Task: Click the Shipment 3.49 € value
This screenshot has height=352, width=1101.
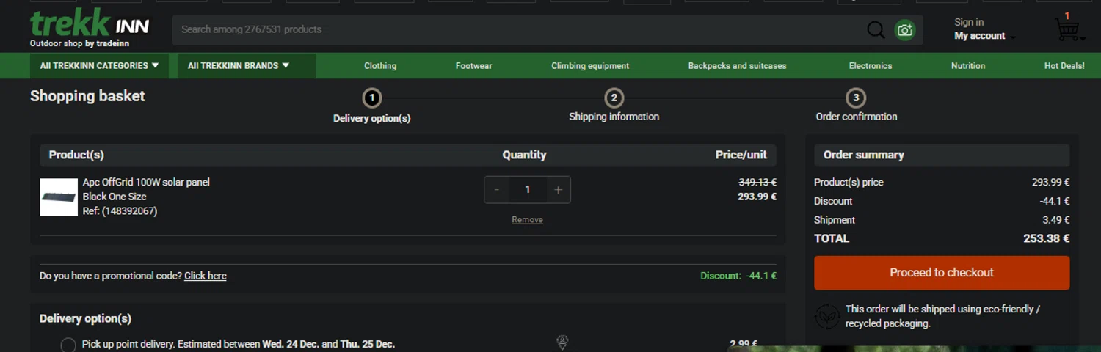Action: [1056, 220]
